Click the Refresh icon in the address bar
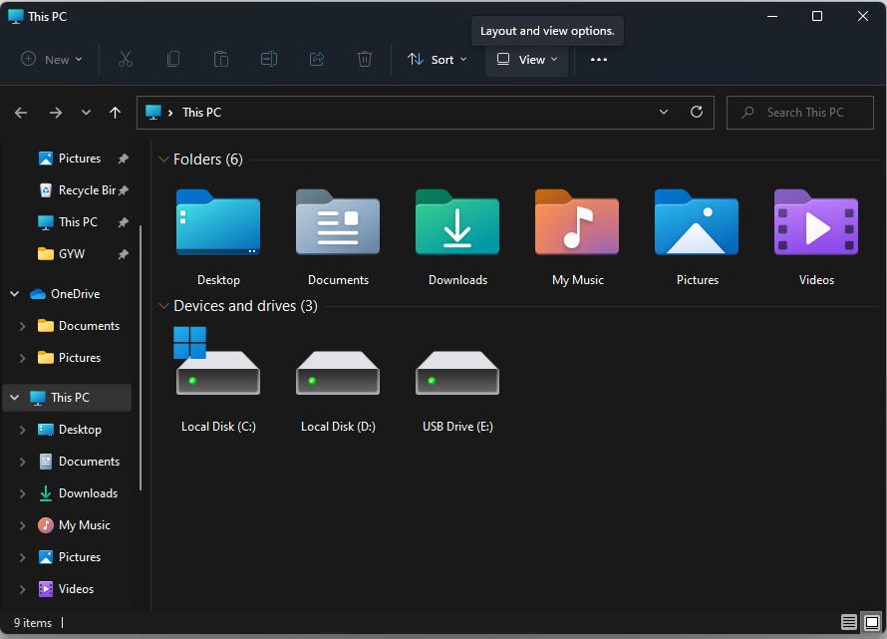This screenshot has height=639, width=887. (696, 112)
